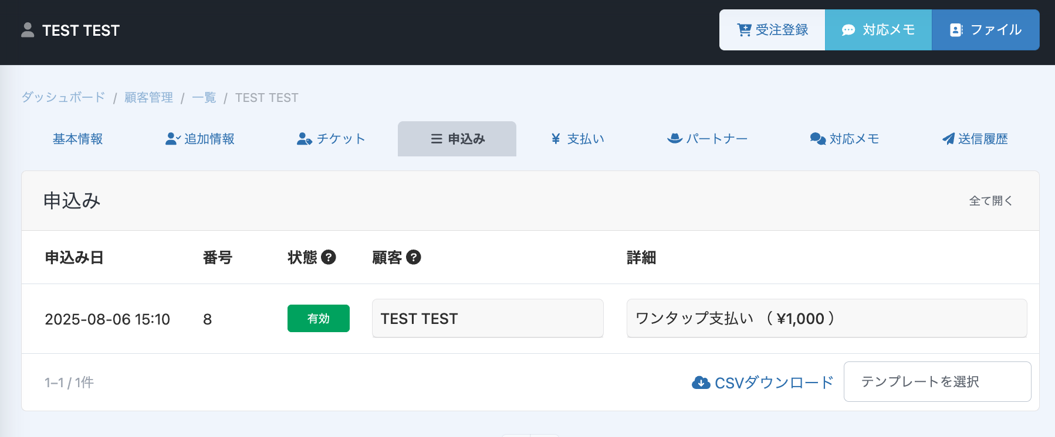
Task: Click the TEST TEST customer field
Action: tap(487, 319)
